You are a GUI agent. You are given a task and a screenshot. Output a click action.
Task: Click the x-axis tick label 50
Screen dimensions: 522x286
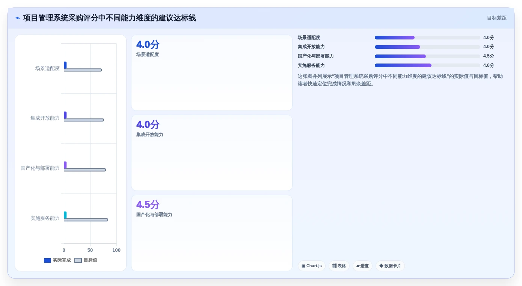click(90, 250)
